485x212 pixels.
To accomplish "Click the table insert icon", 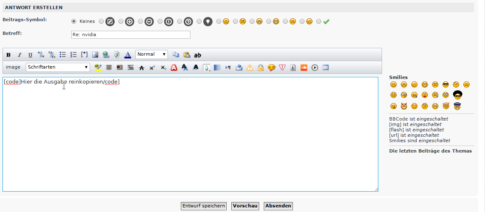I will pyautogui.click(x=325, y=67).
